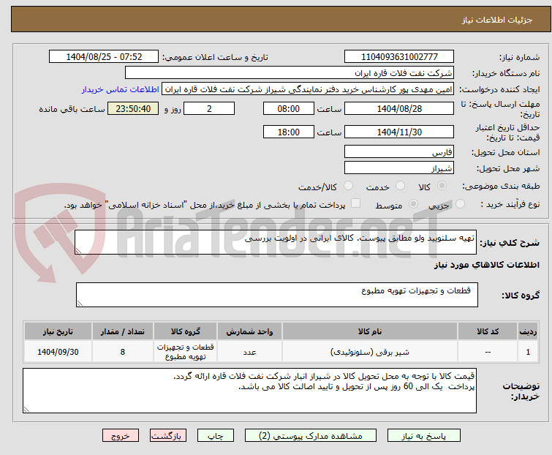This screenshot has height=455, width=552.
Task: Select the کالا/خدمت radio button
Action: point(348,186)
